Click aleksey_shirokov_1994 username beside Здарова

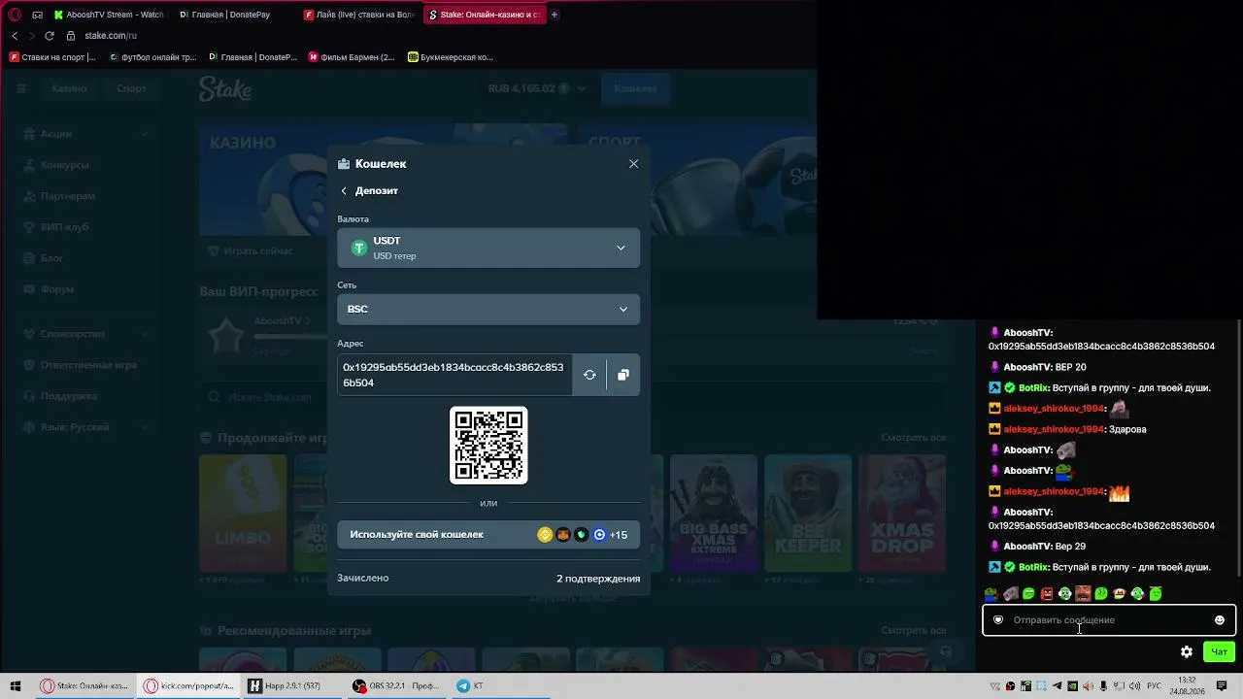click(1055, 429)
